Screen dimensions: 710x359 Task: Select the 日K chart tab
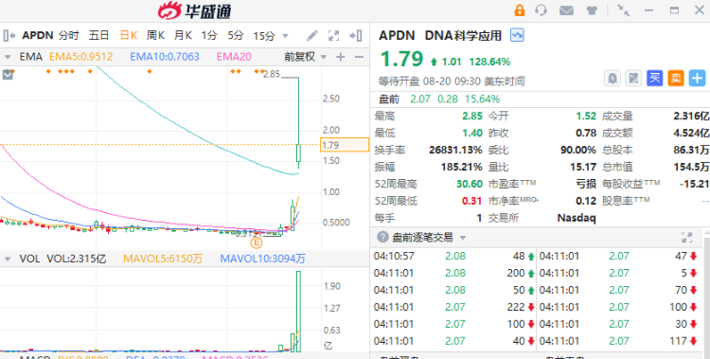tap(128, 35)
